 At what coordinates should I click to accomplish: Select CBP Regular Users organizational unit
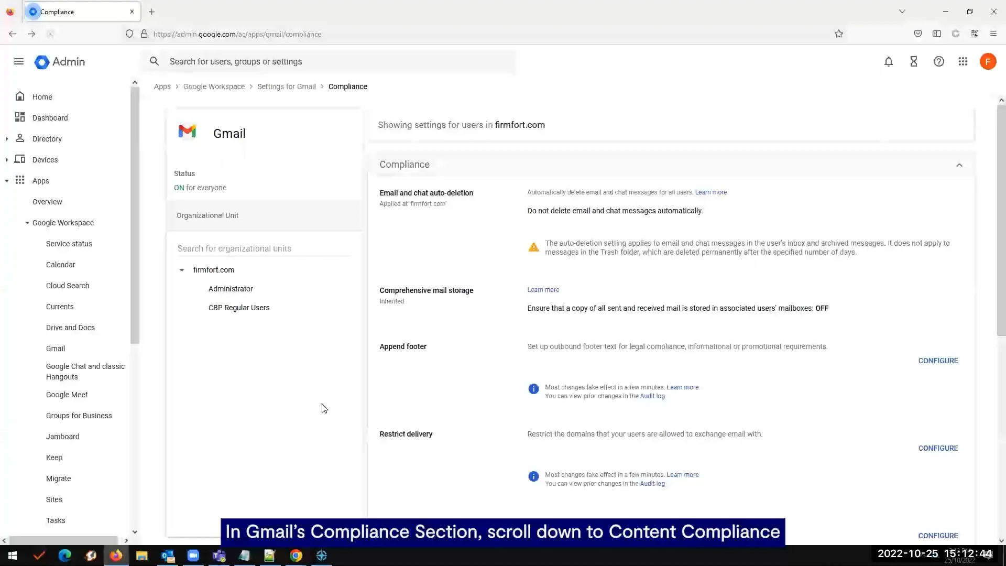239,308
